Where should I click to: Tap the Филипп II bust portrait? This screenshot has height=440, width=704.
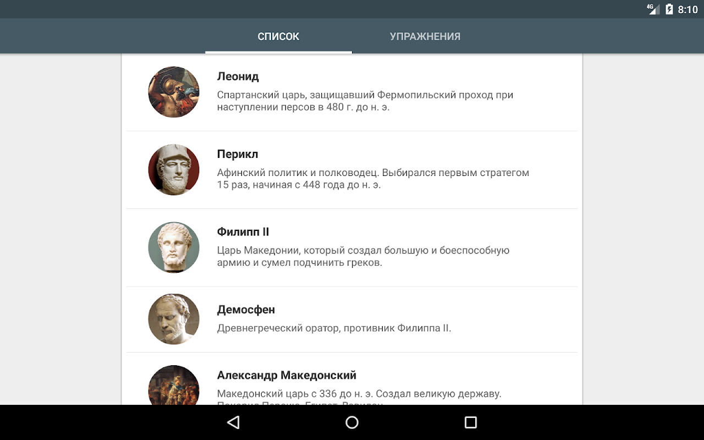point(174,247)
